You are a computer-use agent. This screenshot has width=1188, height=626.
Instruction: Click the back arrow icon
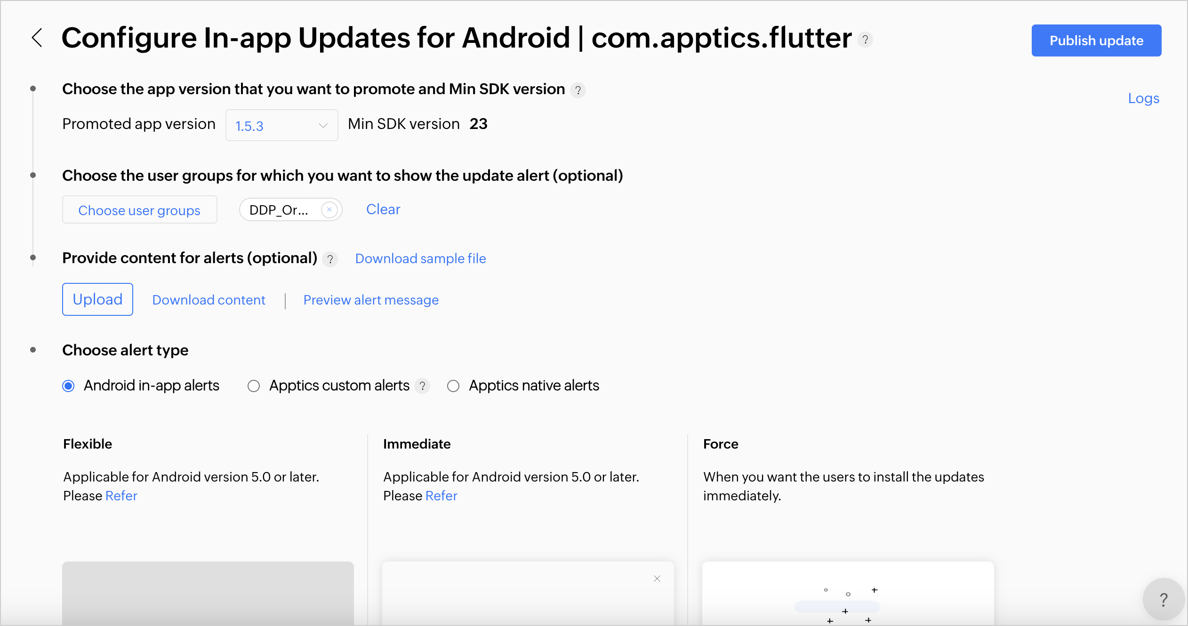(37, 38)
